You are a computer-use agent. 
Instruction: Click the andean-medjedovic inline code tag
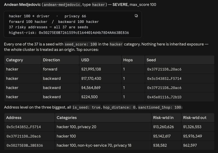(62, 4)
